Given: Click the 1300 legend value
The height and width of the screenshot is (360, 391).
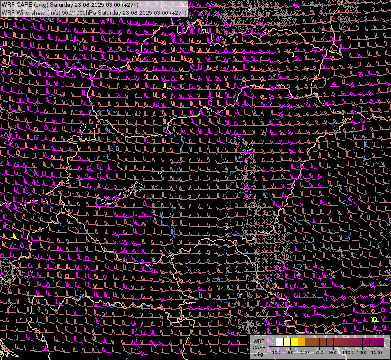Looking at the screenshot, I should 362,352.
